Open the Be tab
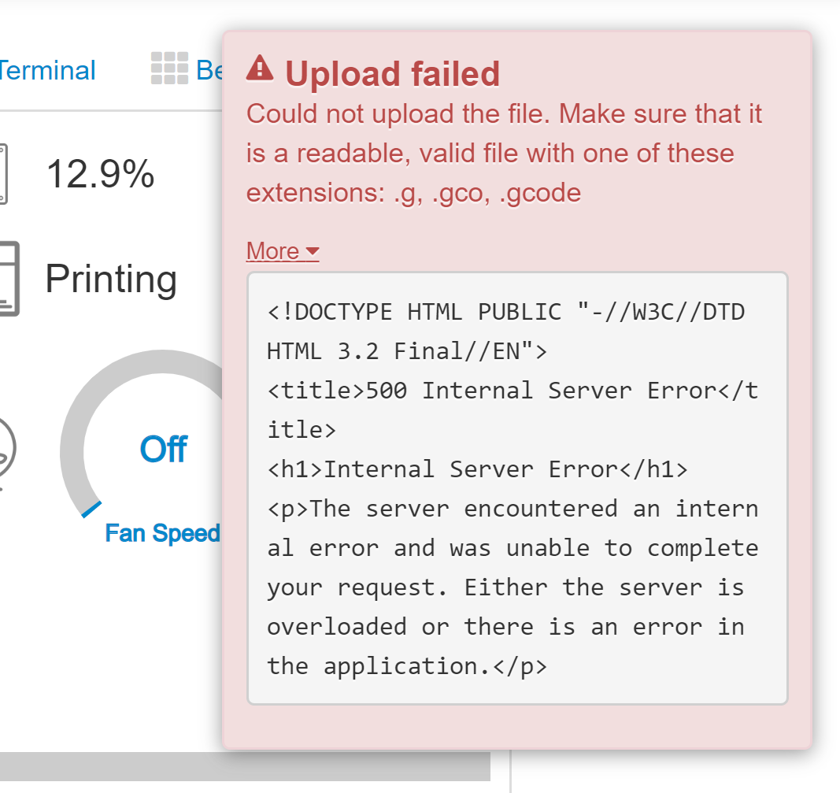This screenshot has width=840, height=793. pyautogui.click(x=209, y=71)
